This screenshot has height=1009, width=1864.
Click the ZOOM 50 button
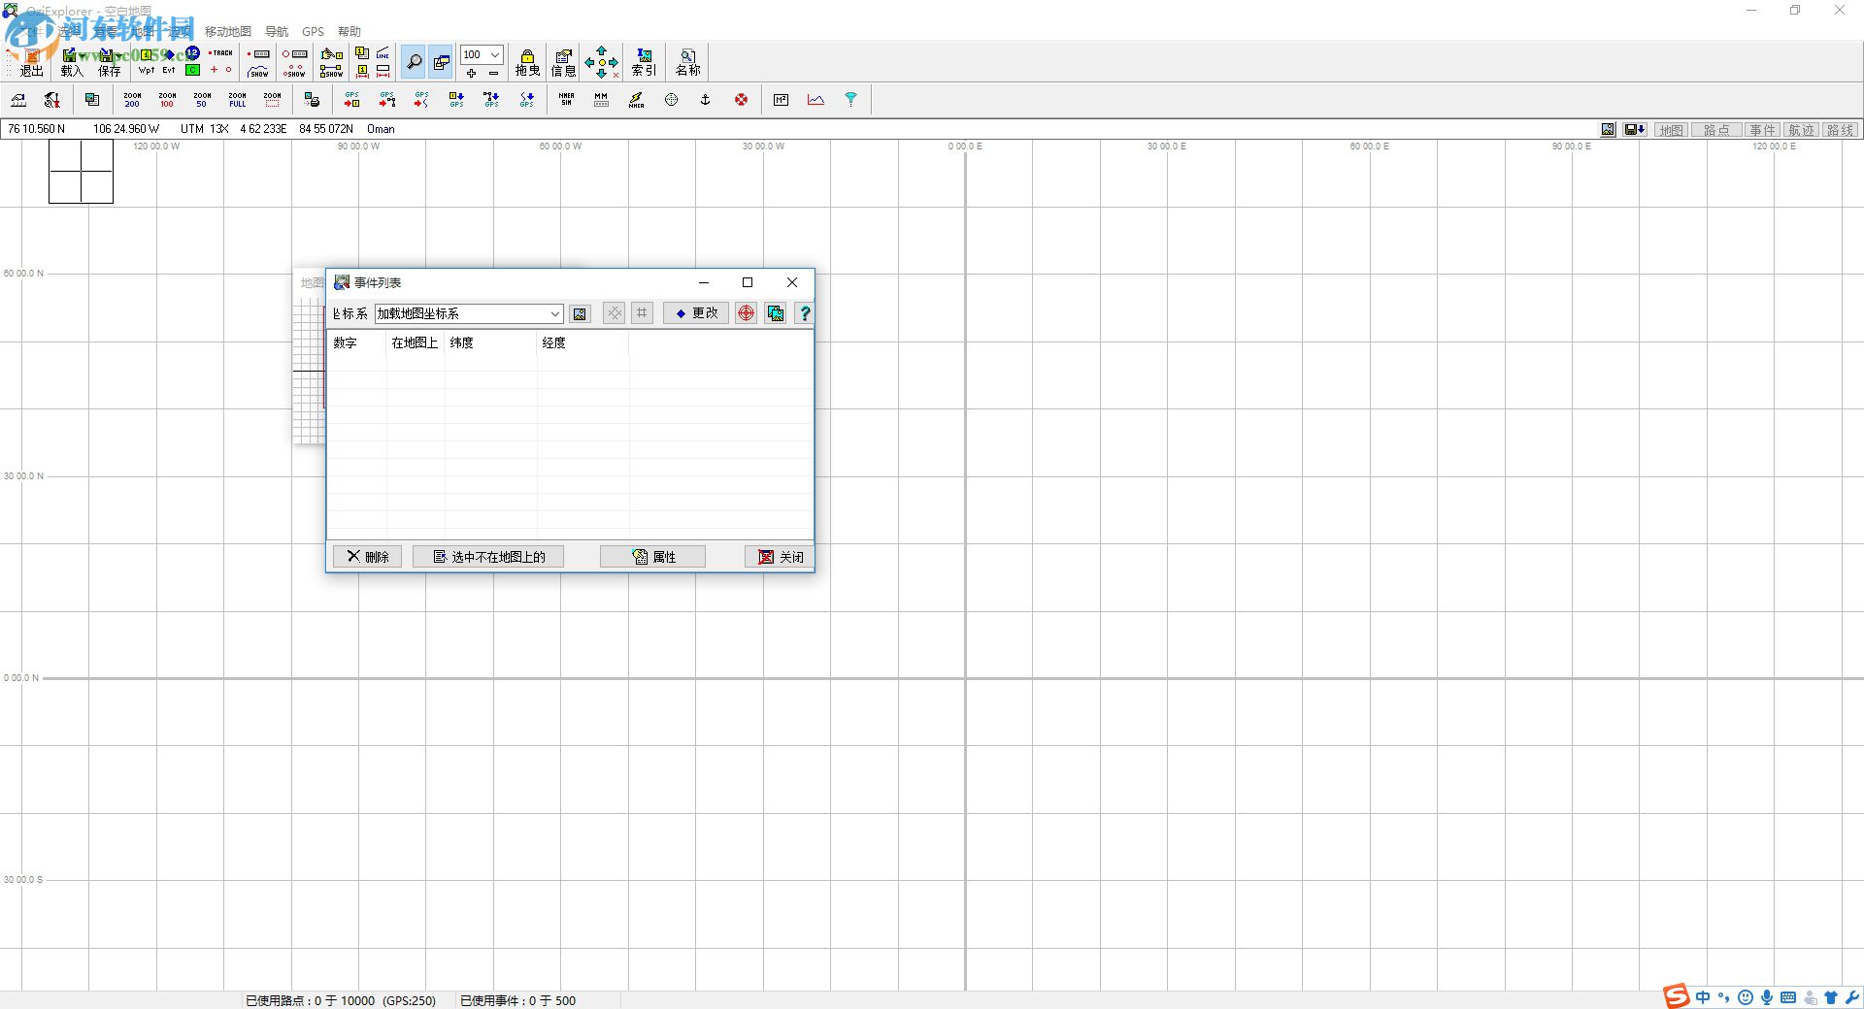[202, 99]
